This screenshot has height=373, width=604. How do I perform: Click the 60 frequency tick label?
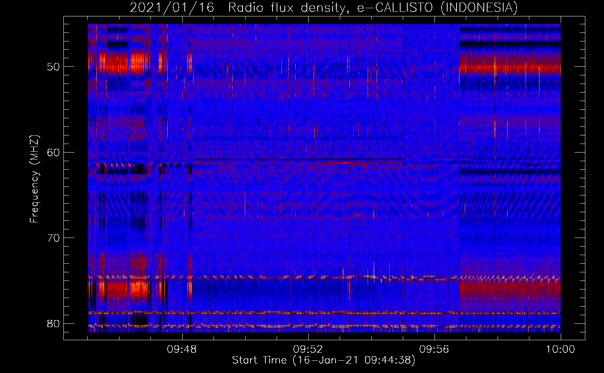point(54,153)
